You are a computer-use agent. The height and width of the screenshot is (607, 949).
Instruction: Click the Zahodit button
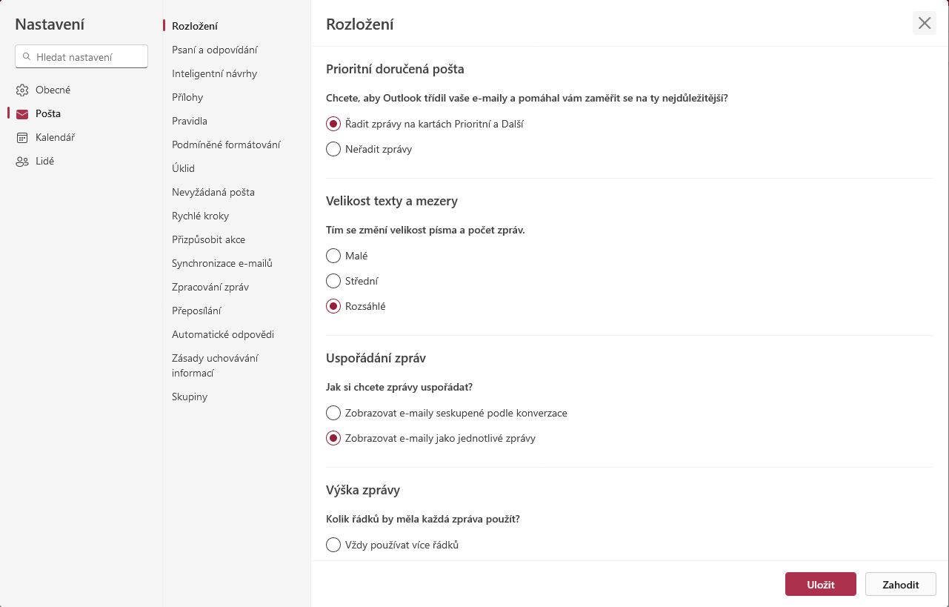(901, 584)
